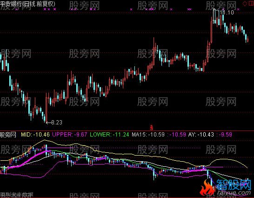Click the red diamond icon at top right
Viewport: 254px width, 198px height.
(245, 3)
